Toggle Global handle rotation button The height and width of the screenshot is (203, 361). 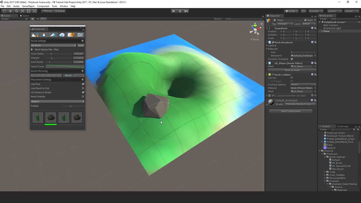pyautogui.click(x=60, y=11)
